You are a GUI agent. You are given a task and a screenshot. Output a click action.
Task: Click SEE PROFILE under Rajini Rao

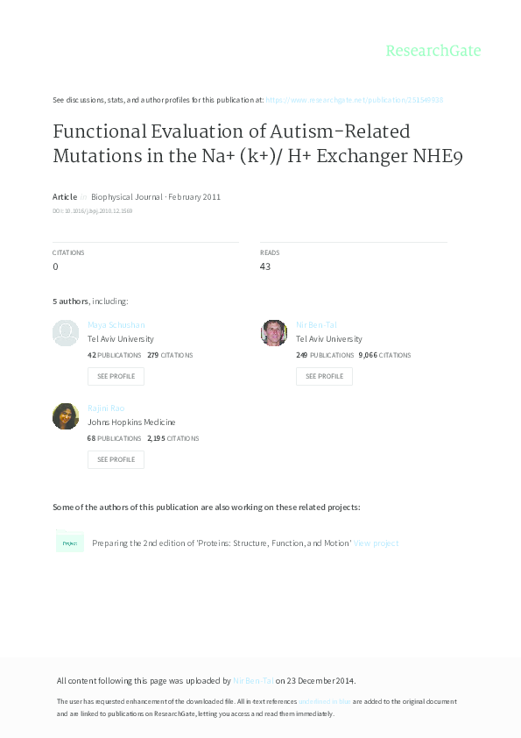(116, 459)
